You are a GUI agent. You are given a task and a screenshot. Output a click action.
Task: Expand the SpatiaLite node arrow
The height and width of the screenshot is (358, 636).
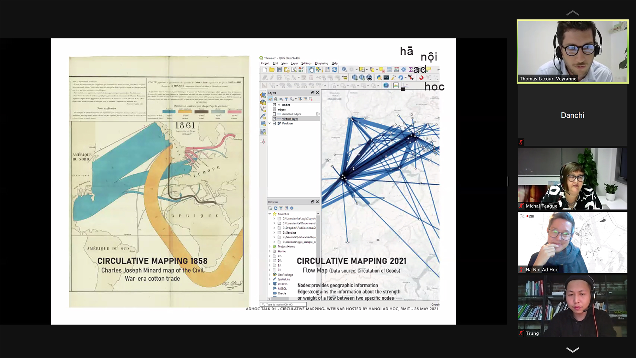(x=270, y=279)
